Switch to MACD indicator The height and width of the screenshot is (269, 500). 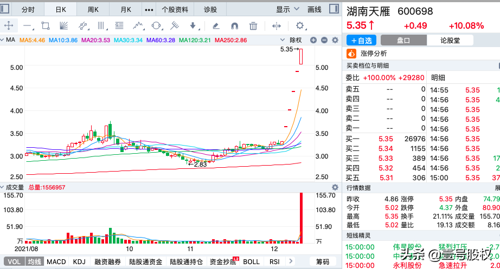56,261
